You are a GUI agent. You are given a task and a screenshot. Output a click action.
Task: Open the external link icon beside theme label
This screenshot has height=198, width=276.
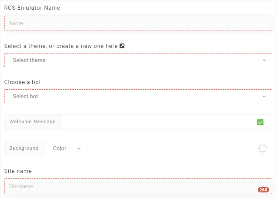click(122, 46)
